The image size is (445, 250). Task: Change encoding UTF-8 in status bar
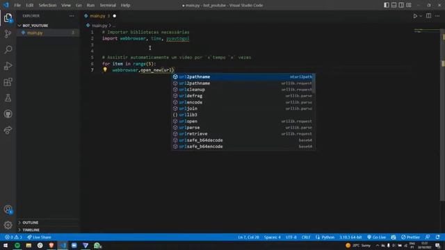tap(291, 237)
